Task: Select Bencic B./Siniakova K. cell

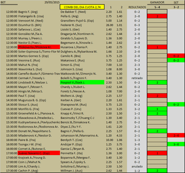Action: [x=75, y=122]
